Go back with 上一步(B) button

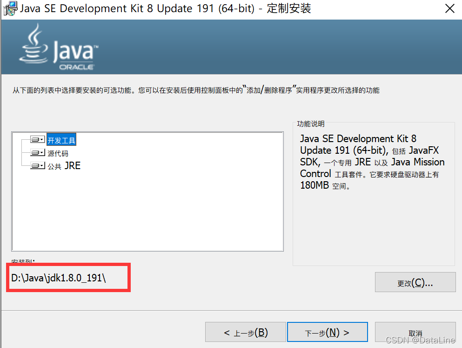tap(246, 332)
